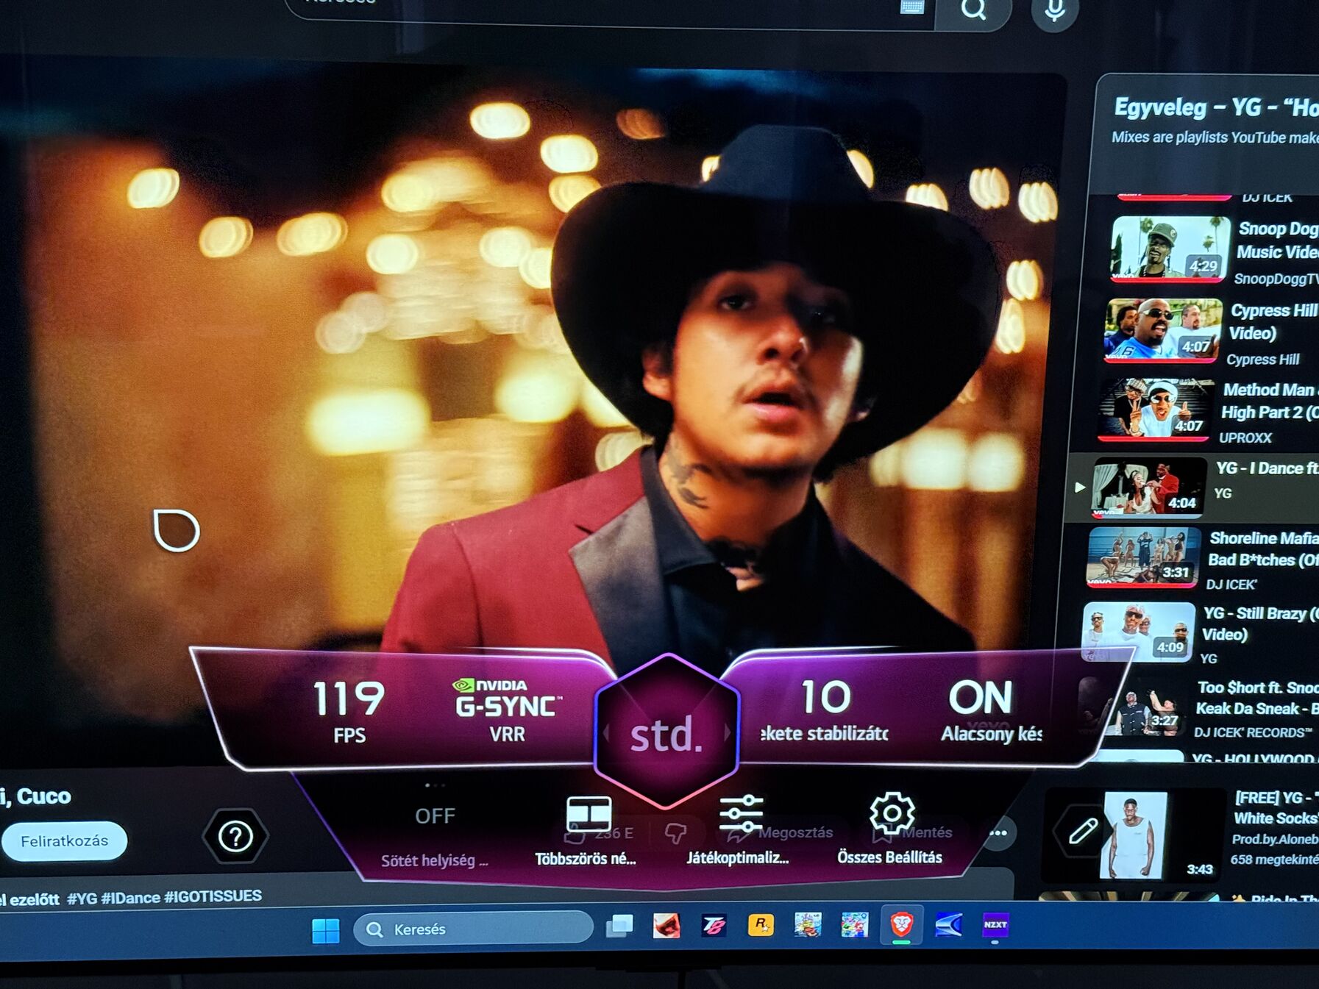Click the pencil edit icon
The width and height of the screenshot is (1319, 989).
(1082, 831)
